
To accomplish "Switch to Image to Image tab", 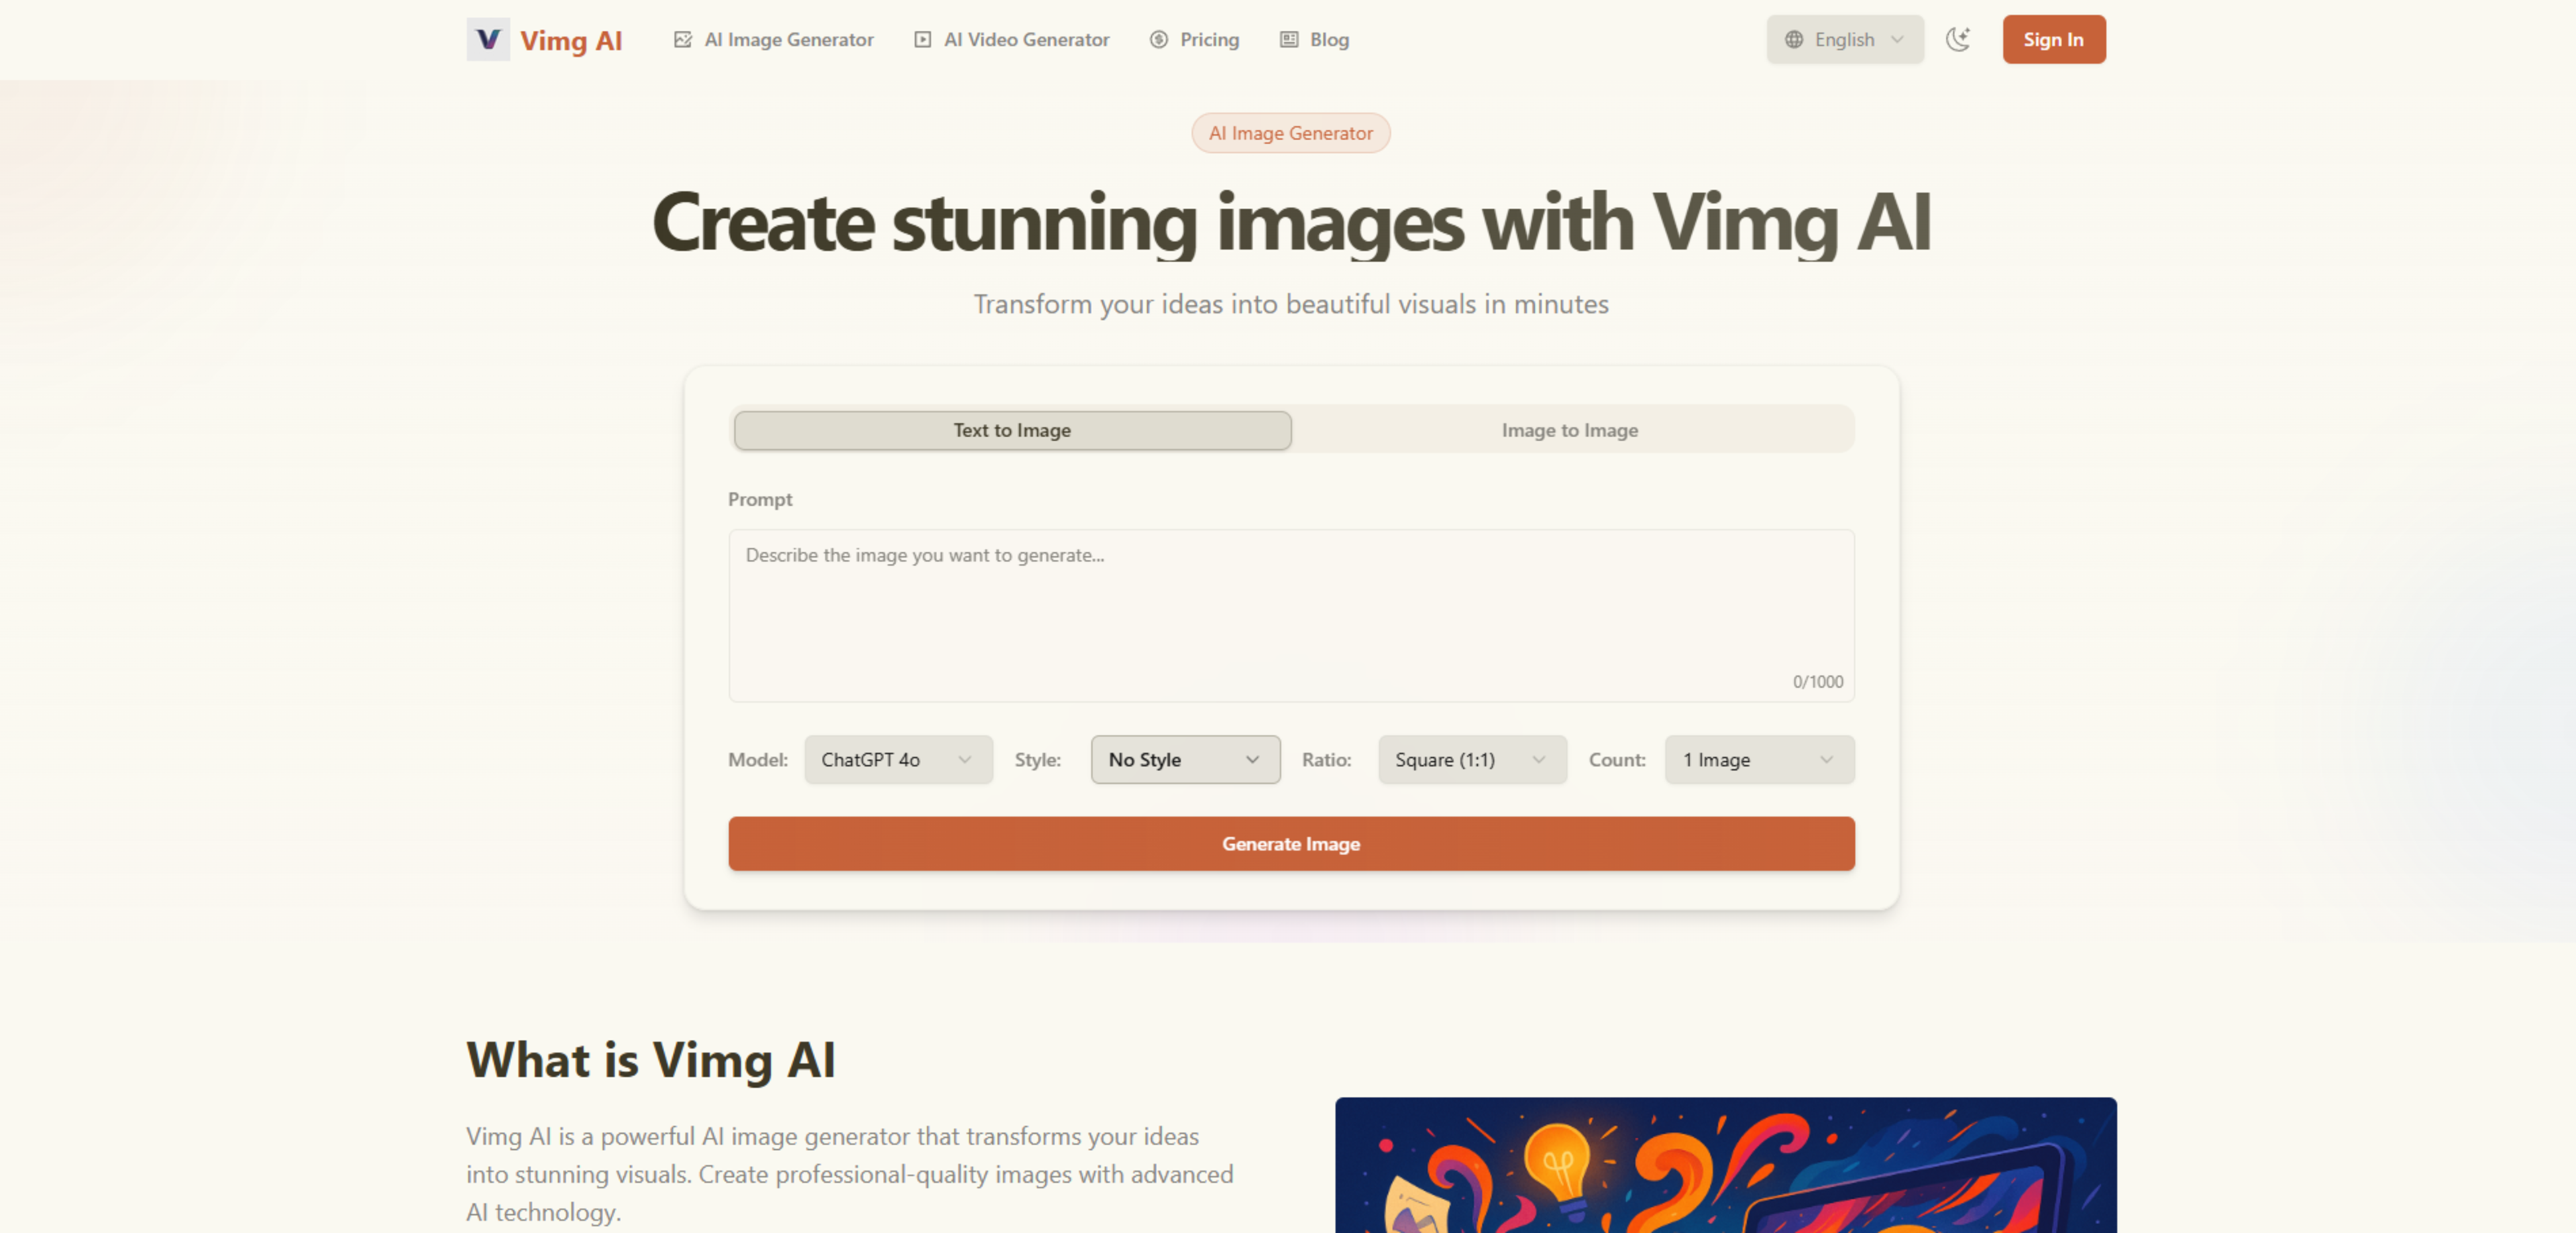I will tap(1569, 430).
